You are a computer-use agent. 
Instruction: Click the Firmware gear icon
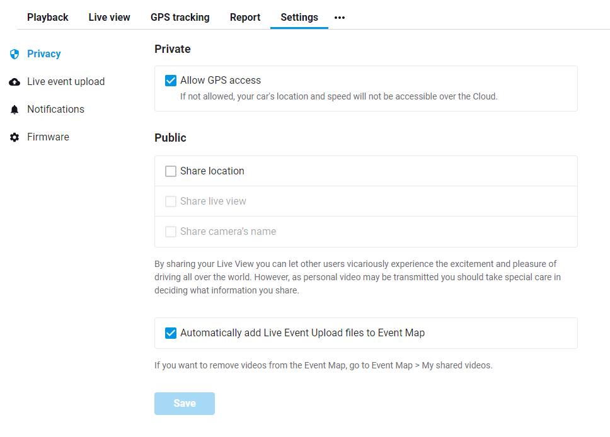point(14,137)
